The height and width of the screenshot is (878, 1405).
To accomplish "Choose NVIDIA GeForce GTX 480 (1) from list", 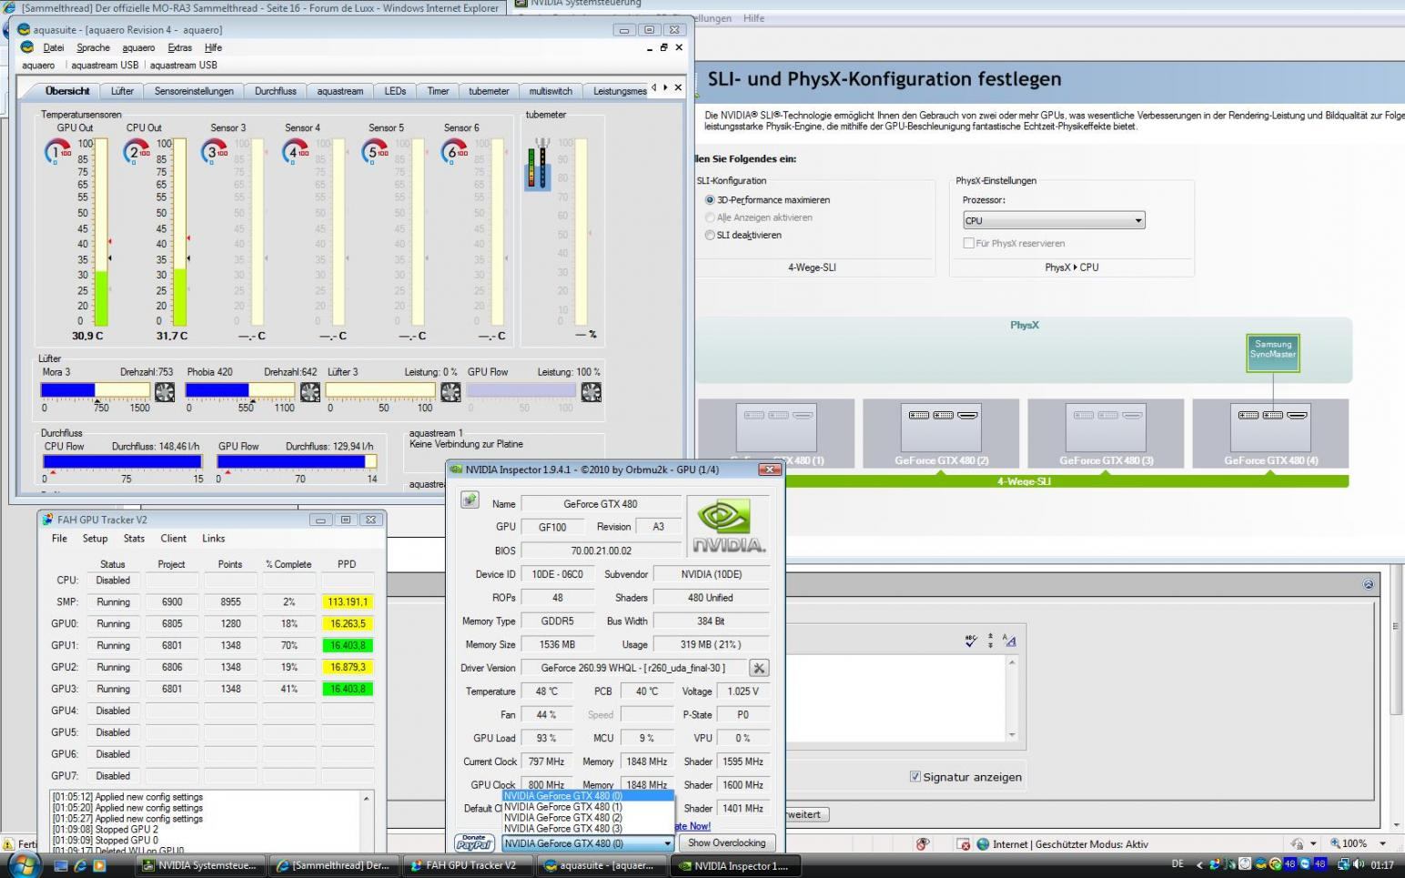I will click(x=588, y=807).
